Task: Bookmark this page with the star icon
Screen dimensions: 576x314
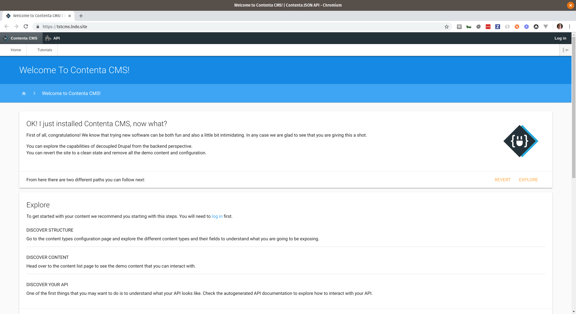Action: point(446,27)
